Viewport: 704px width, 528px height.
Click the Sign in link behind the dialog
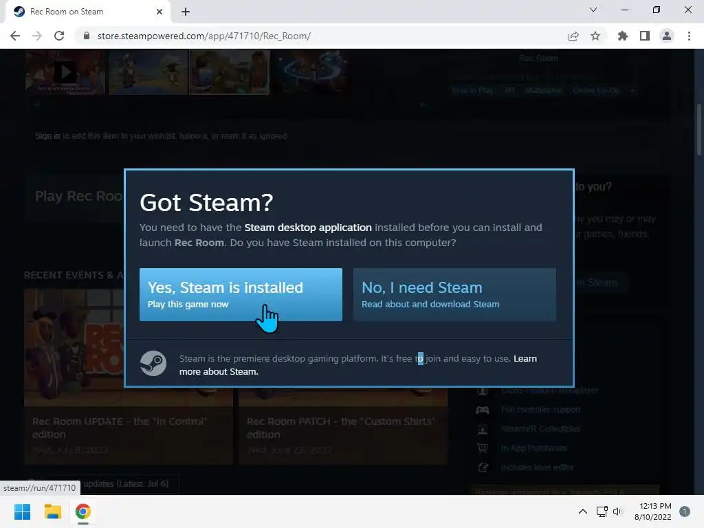coord(47,135)
